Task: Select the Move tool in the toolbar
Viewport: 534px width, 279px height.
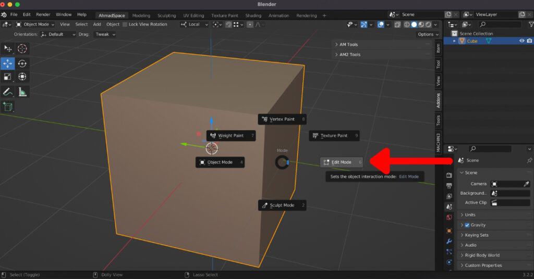Action: tap(8, 63)
